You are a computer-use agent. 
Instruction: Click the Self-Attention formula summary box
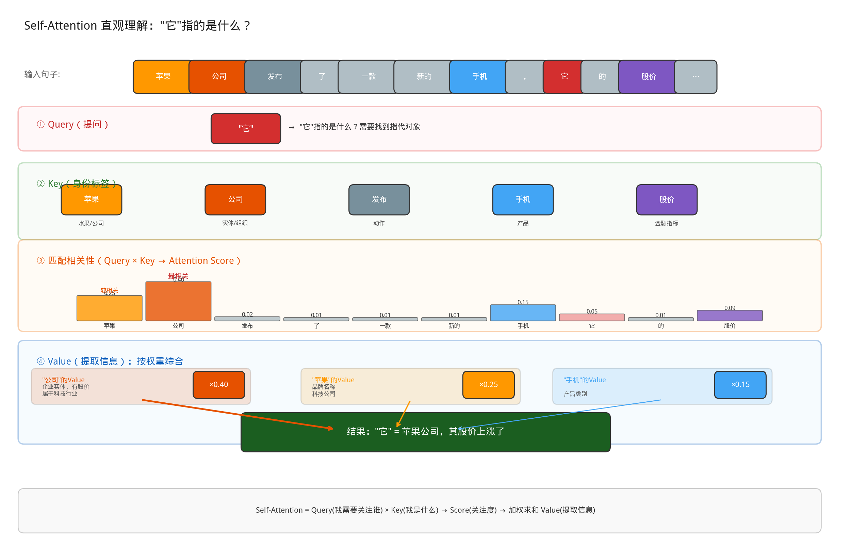(420, 510)
